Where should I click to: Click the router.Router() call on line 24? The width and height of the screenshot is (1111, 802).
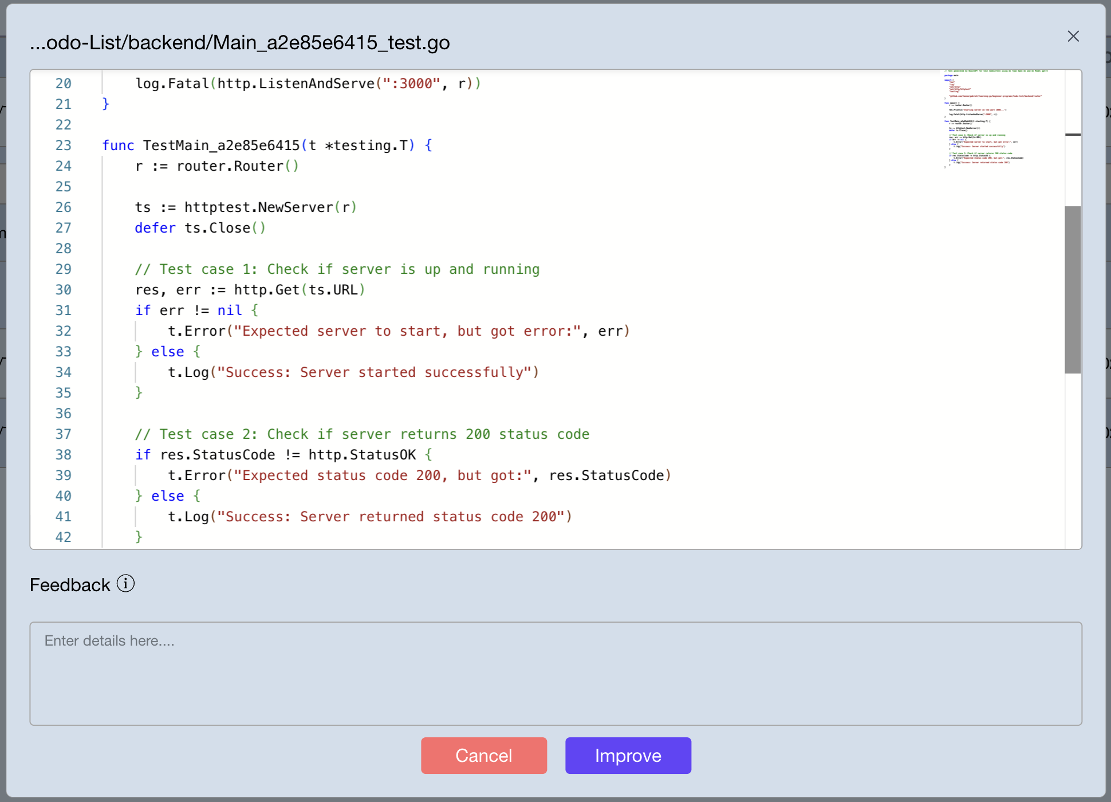[x=238, y=166]
